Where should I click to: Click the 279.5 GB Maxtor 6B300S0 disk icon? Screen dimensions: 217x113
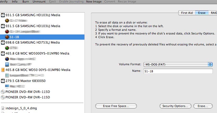[3, 81]
